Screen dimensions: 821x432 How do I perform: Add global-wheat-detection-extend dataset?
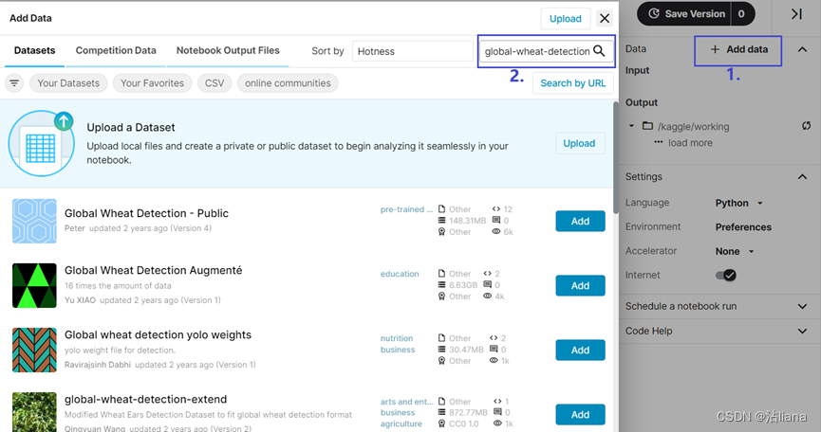[580, 414]
